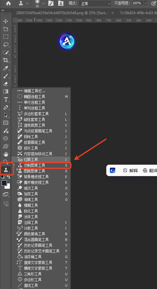
Task: Toggle the Clone Source panel
Action: (60, 3)
